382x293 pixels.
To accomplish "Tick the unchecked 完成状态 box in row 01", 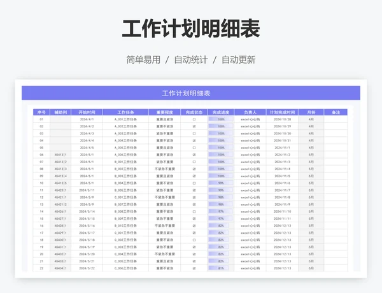I will [x=194, y=120].
